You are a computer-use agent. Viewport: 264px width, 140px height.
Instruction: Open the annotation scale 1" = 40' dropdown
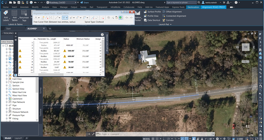207,139
